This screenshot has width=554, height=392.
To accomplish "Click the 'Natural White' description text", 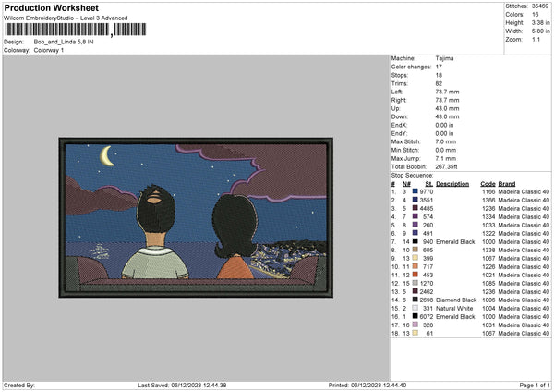I will [x=454, y=308].
